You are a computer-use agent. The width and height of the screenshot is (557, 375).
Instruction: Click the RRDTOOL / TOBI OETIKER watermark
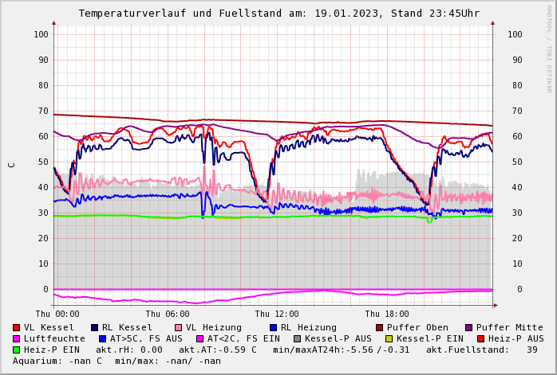coord(549,48)
